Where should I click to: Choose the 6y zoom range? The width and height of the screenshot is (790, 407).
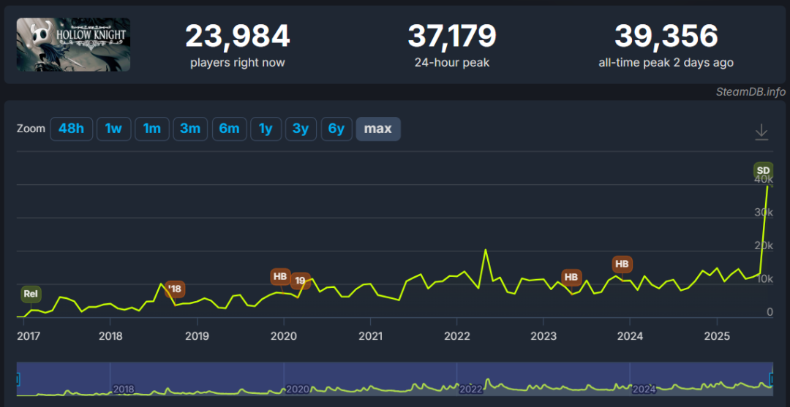click(336, 129)
